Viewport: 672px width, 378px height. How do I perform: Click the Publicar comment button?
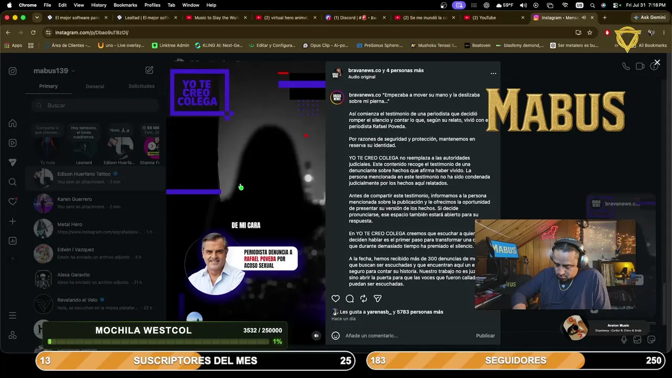pyautogui.click(x=485, y=335)
